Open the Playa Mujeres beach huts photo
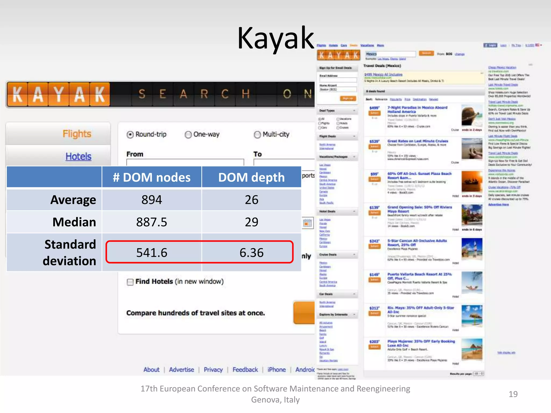This screenshot has width=551, height=413. [472, 349]
